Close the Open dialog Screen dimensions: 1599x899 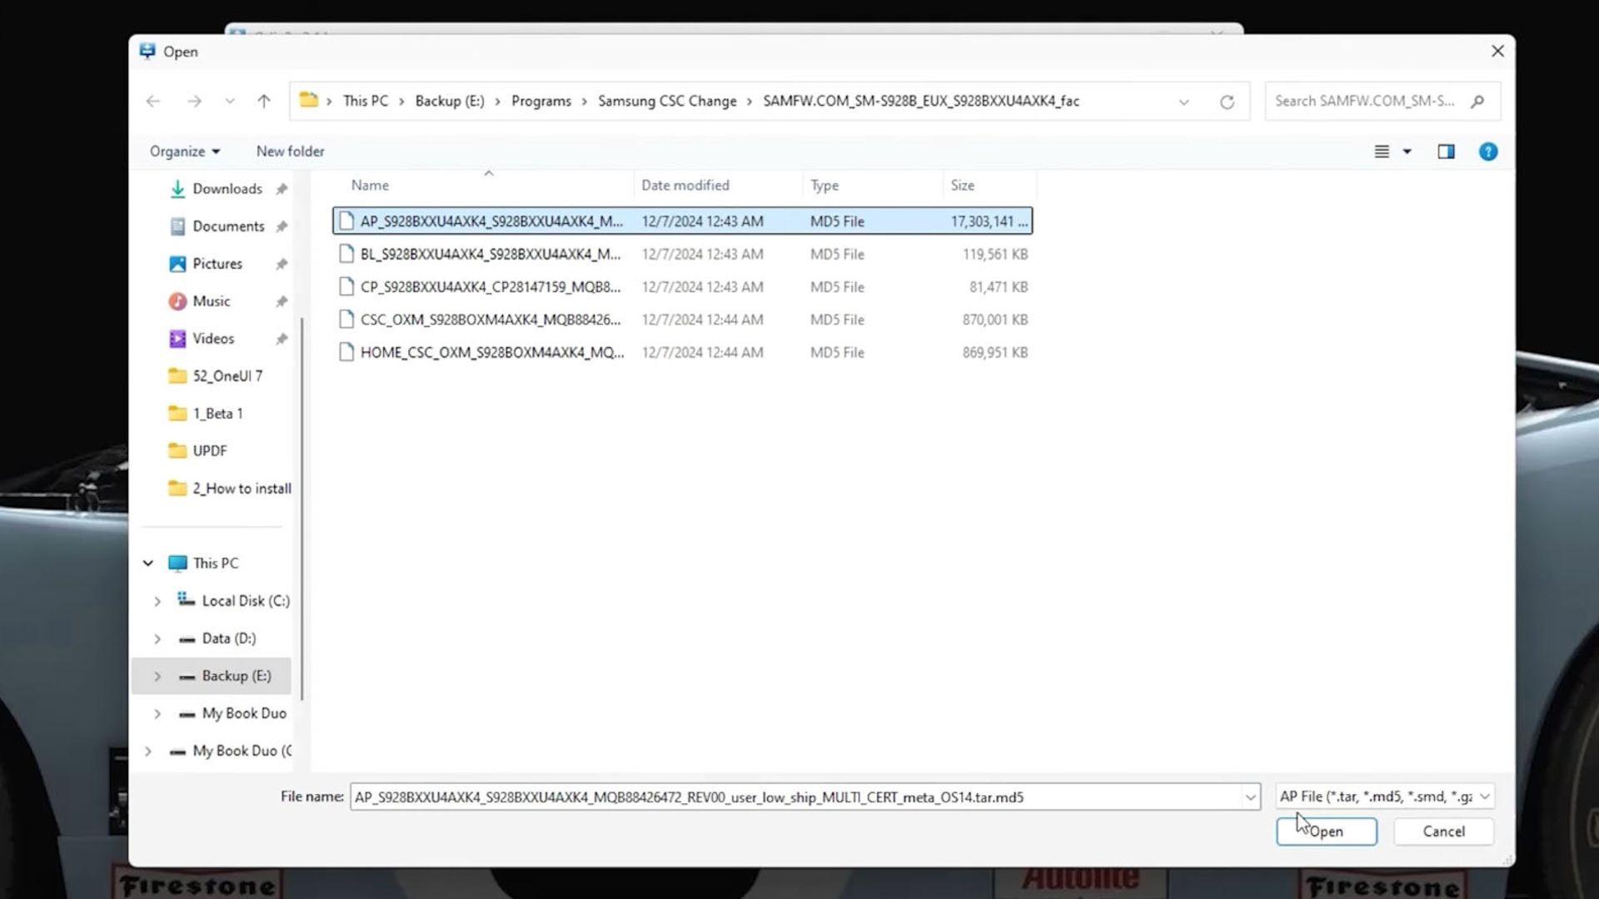tap(1497, 52)
